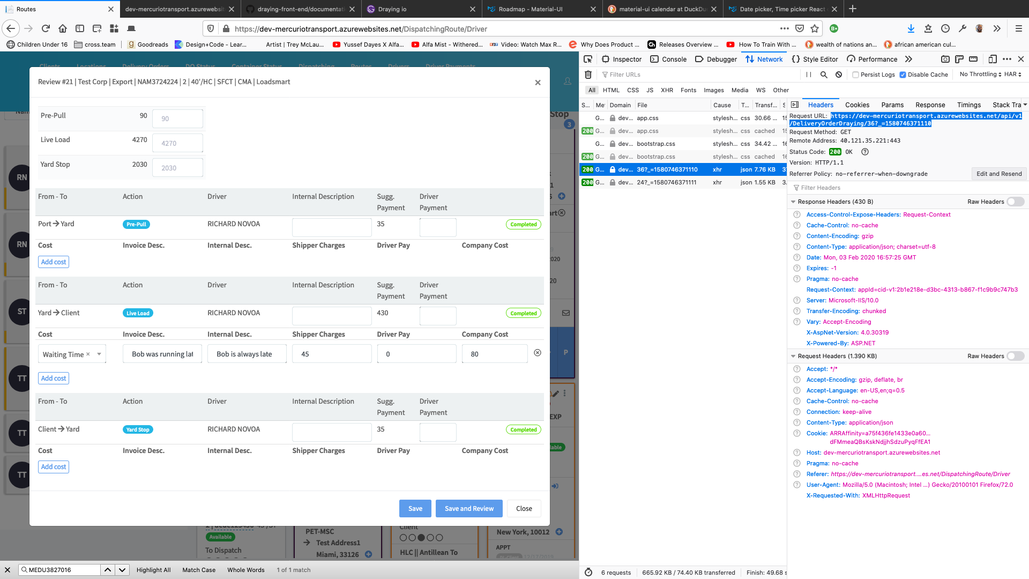Enable Persist Logs checkbox

point(856,75)
